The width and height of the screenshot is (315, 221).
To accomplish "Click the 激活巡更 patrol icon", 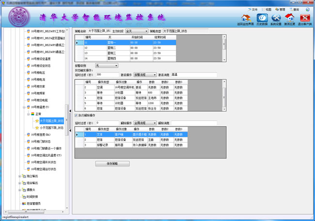I will pos(290,18).
